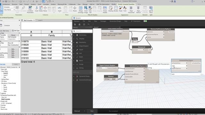Screen dimensions: 205x115
Task: Click the Align Vertical icon
Action: click(138, 10)
